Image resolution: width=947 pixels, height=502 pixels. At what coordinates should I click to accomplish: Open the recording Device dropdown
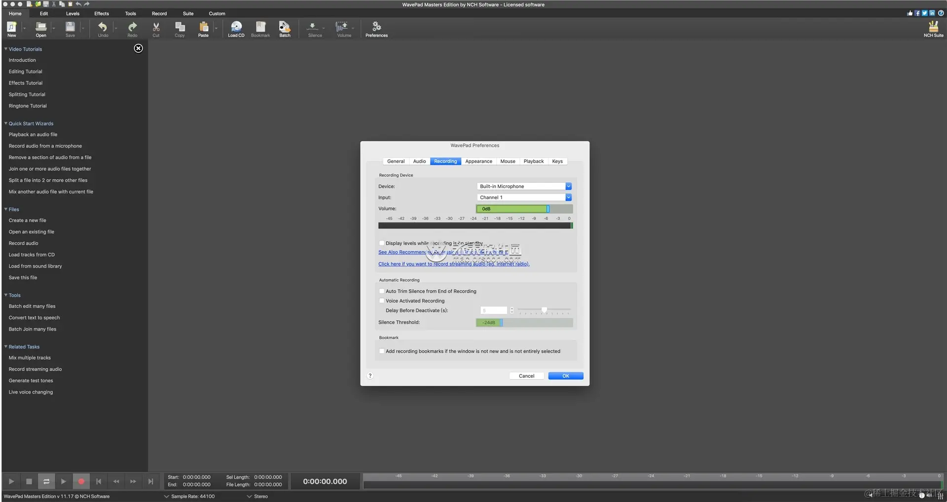tap(524, 186)
